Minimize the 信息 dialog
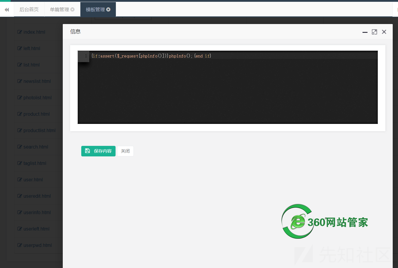 point(365,32)
